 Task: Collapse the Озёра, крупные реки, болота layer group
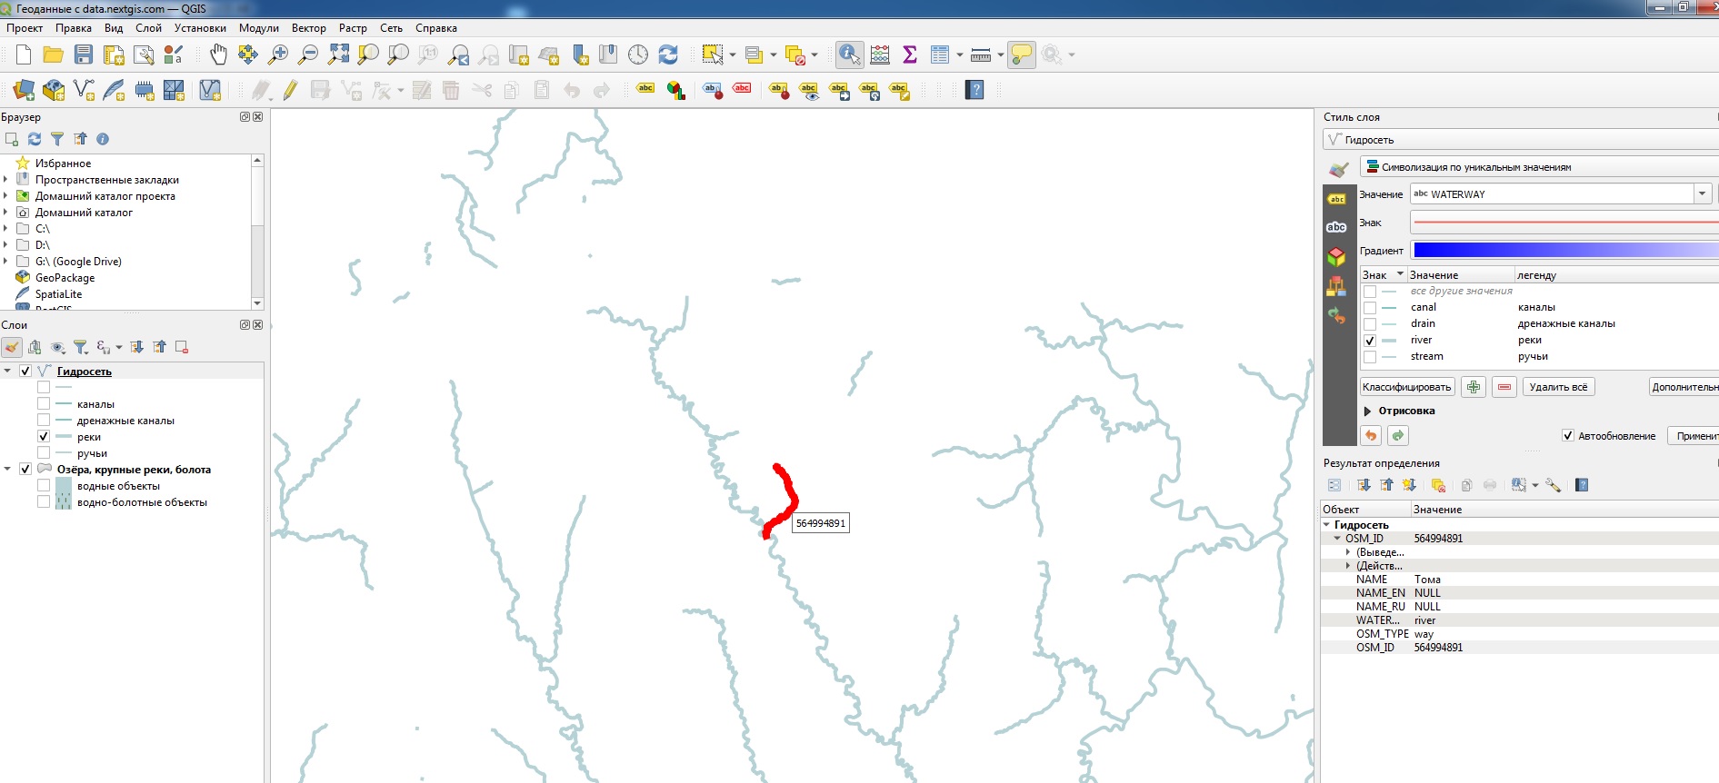tap(7, 469)
